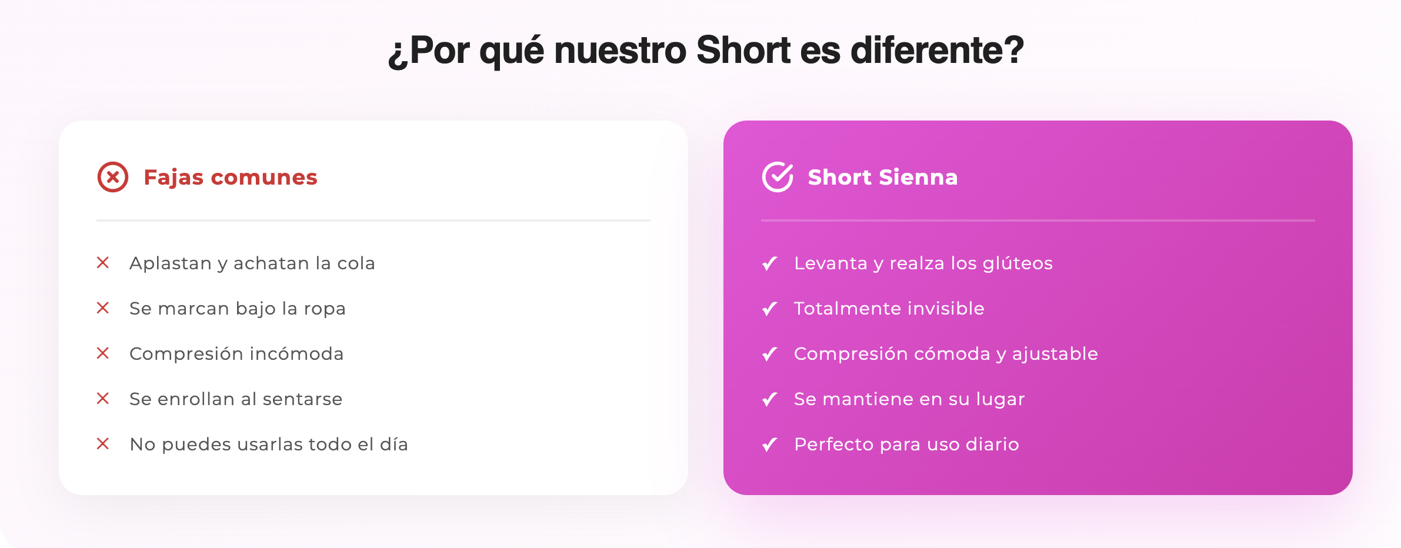Click the text Se mantiene en su lugar

(x=909, y=399)
